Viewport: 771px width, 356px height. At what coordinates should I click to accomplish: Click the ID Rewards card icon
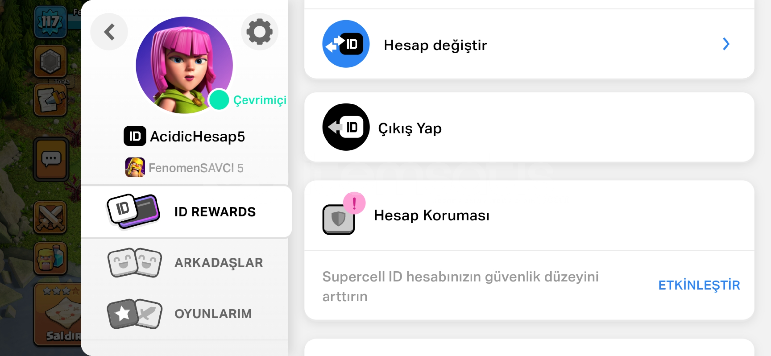[133, 211]
